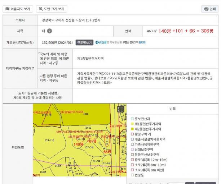This screenshot has height=184, width=221.
Task: Click the 준보전산지 legend label
Action: coord(142,119)
